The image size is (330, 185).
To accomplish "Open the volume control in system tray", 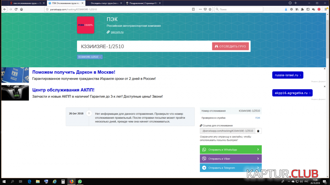I will pyautogui.click(x=301, y=182).
